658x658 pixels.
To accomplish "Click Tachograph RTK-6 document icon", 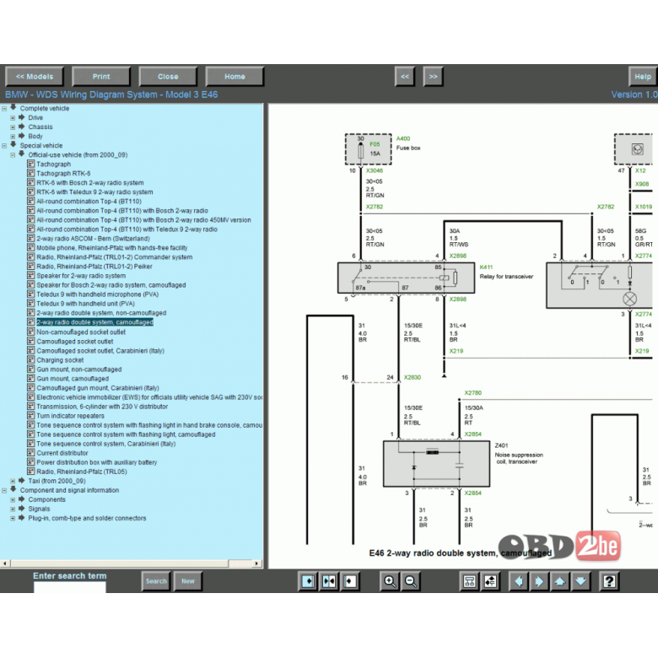I will click(x=30, y=173).
